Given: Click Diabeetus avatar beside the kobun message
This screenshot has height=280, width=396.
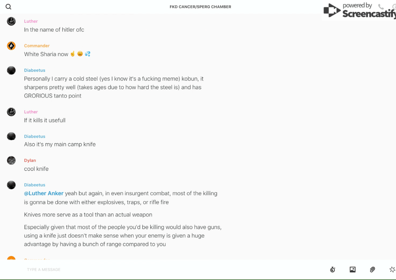Looking at the screenshot, I should [x=11, y=70].
